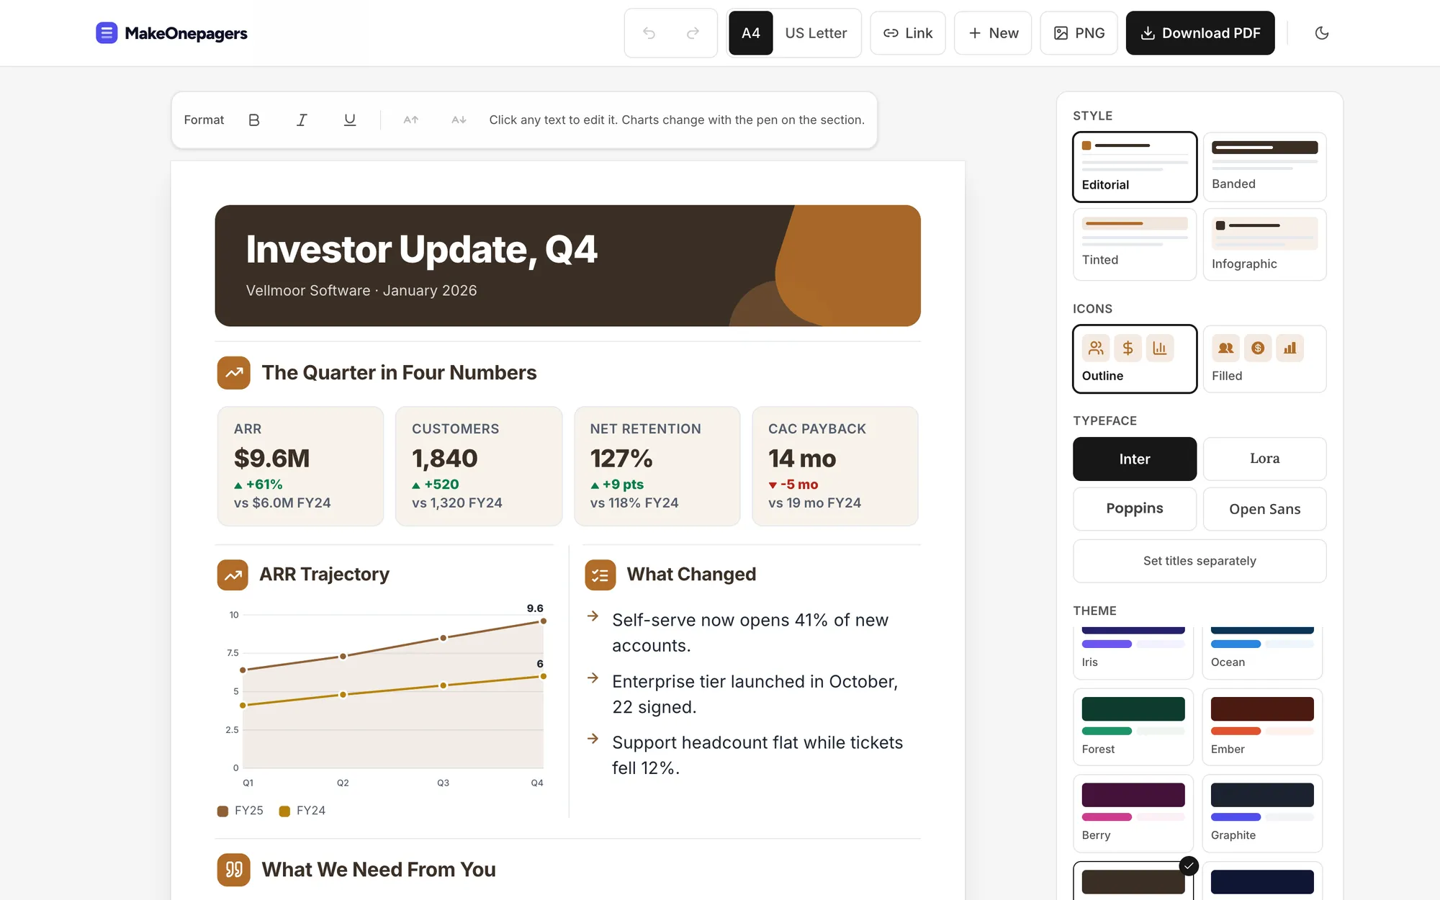1440x900 pixels.
Task: Select the A4 page size
Action: click(750, 33)
